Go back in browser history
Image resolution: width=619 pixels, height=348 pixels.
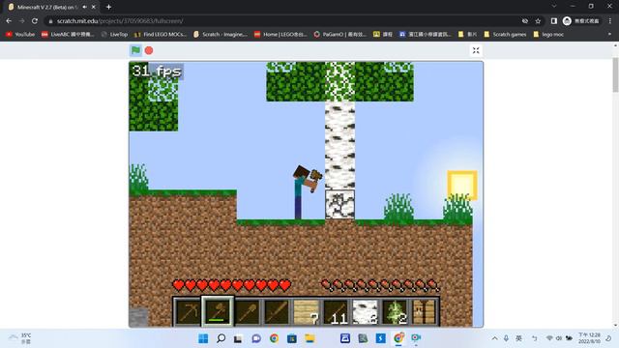click(9, 21)
